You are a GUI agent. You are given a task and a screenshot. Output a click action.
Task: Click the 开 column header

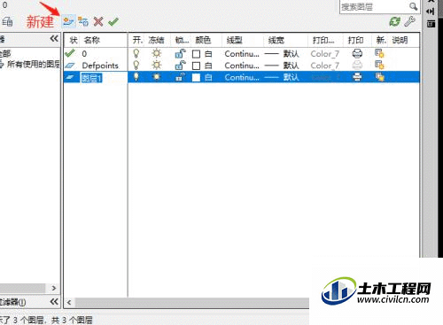(137, 40)
